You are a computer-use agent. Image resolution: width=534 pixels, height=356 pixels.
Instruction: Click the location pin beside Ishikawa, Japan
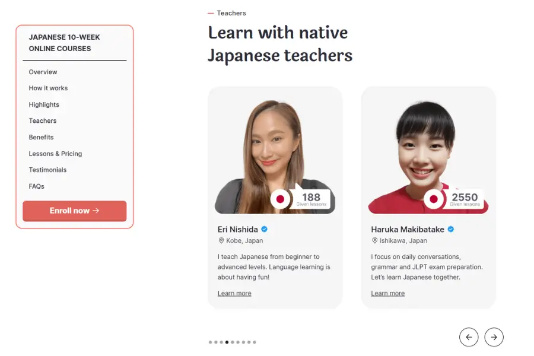pos(374,240)
